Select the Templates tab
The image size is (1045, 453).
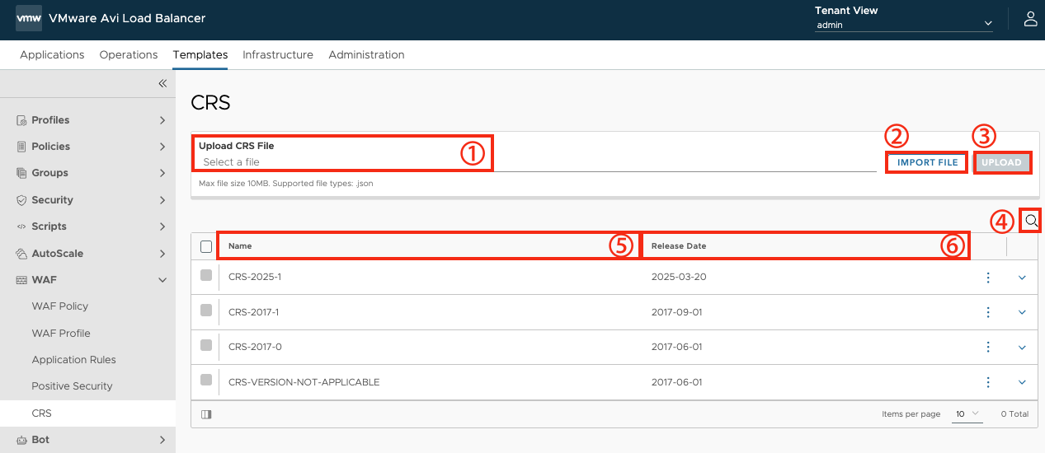click(200, 54)
